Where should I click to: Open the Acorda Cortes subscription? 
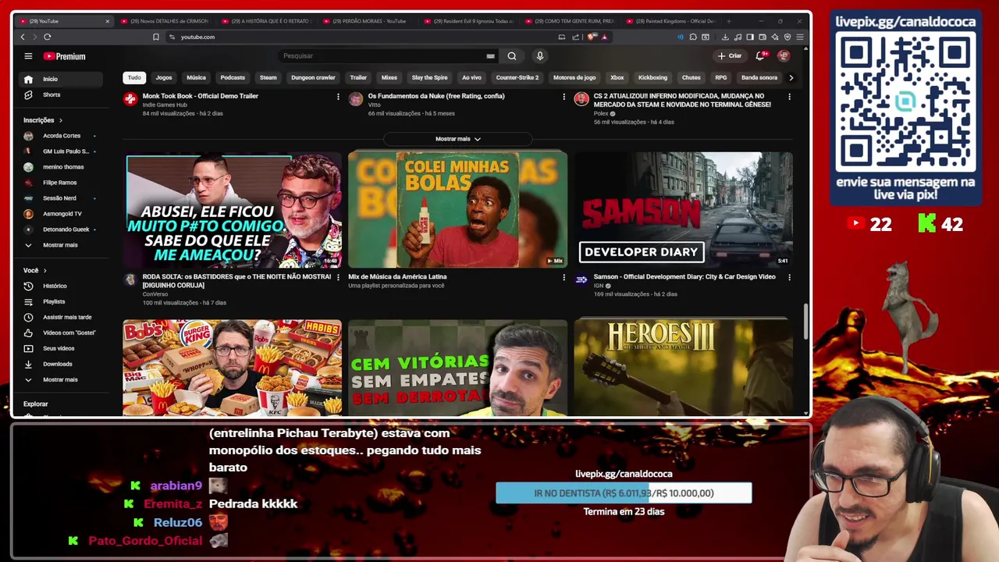60,136
